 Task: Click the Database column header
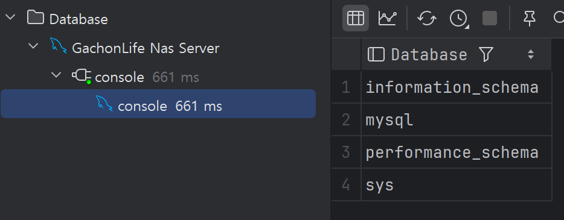[x=456, y=55]
